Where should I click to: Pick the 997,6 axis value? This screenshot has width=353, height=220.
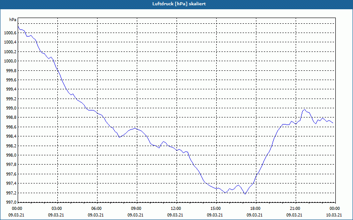[11, 174]
